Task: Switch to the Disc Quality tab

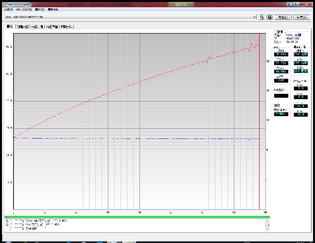Action: [52, 27]
